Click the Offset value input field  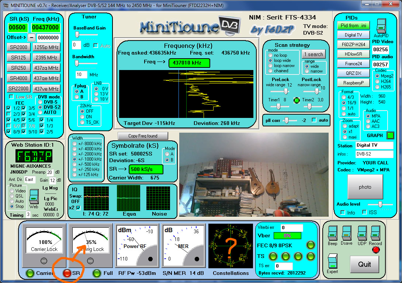[48, 38]
